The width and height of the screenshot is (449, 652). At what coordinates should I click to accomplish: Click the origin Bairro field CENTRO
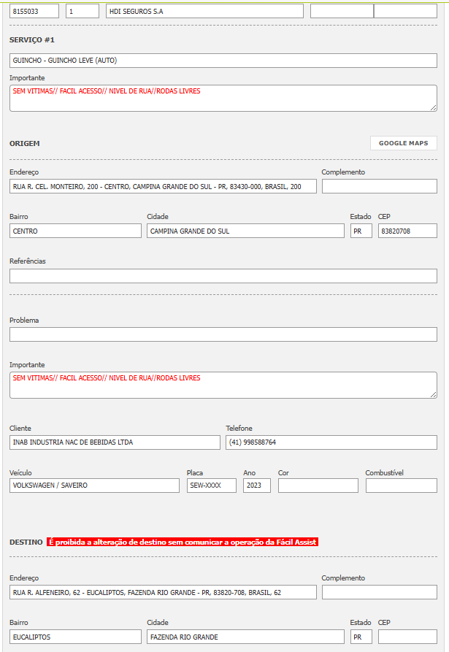[75, 231]
